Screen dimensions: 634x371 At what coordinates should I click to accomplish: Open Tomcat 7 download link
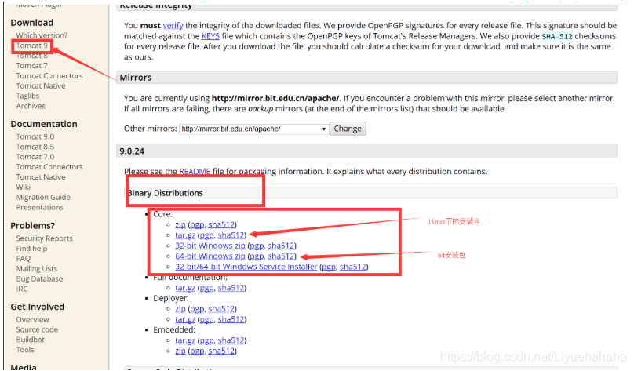[31, 65]
